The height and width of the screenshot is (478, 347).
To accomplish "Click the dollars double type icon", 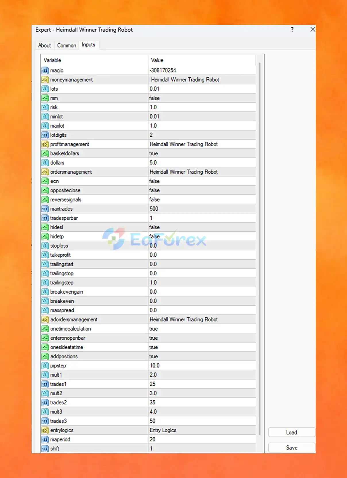I will click(45, 163).
